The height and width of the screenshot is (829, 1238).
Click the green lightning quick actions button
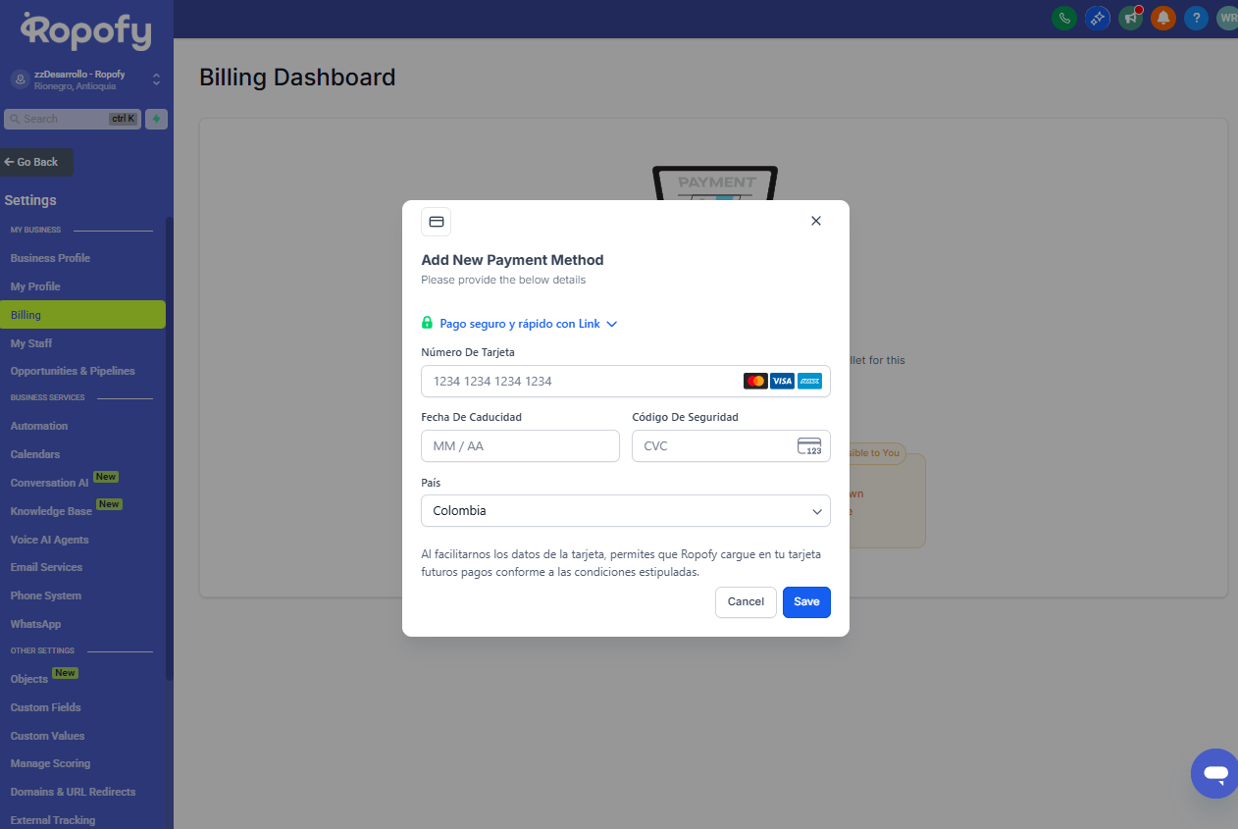(x=156, y=119)
